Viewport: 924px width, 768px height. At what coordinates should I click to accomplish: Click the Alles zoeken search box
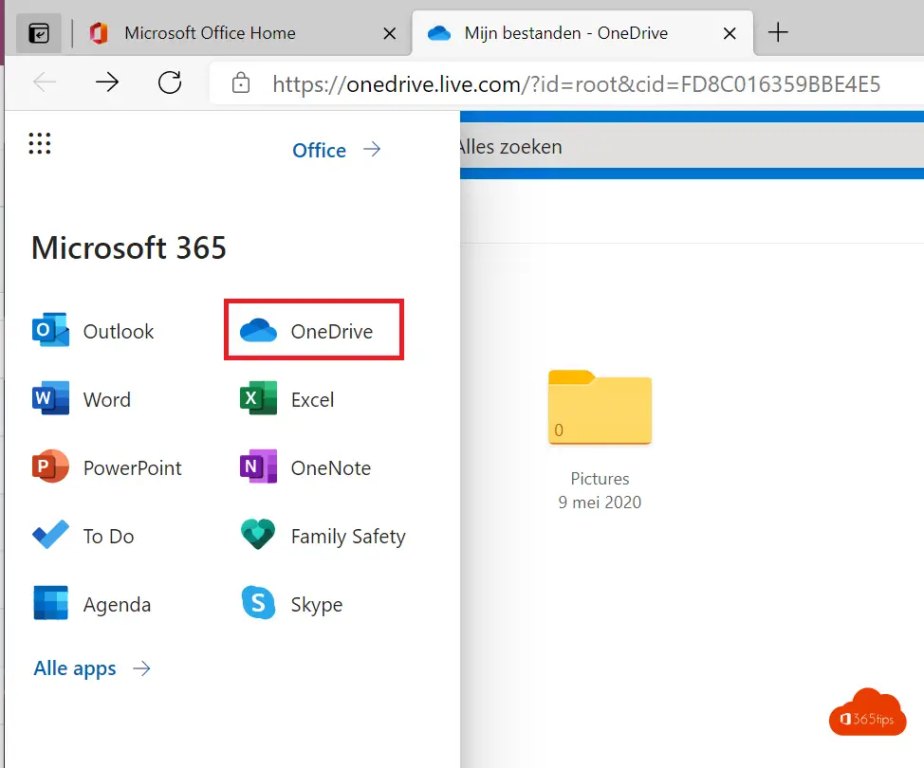pyautogui.click(x=692, y=146)
